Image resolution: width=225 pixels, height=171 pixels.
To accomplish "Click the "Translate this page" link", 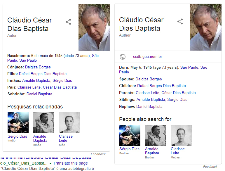I will 70,163.
